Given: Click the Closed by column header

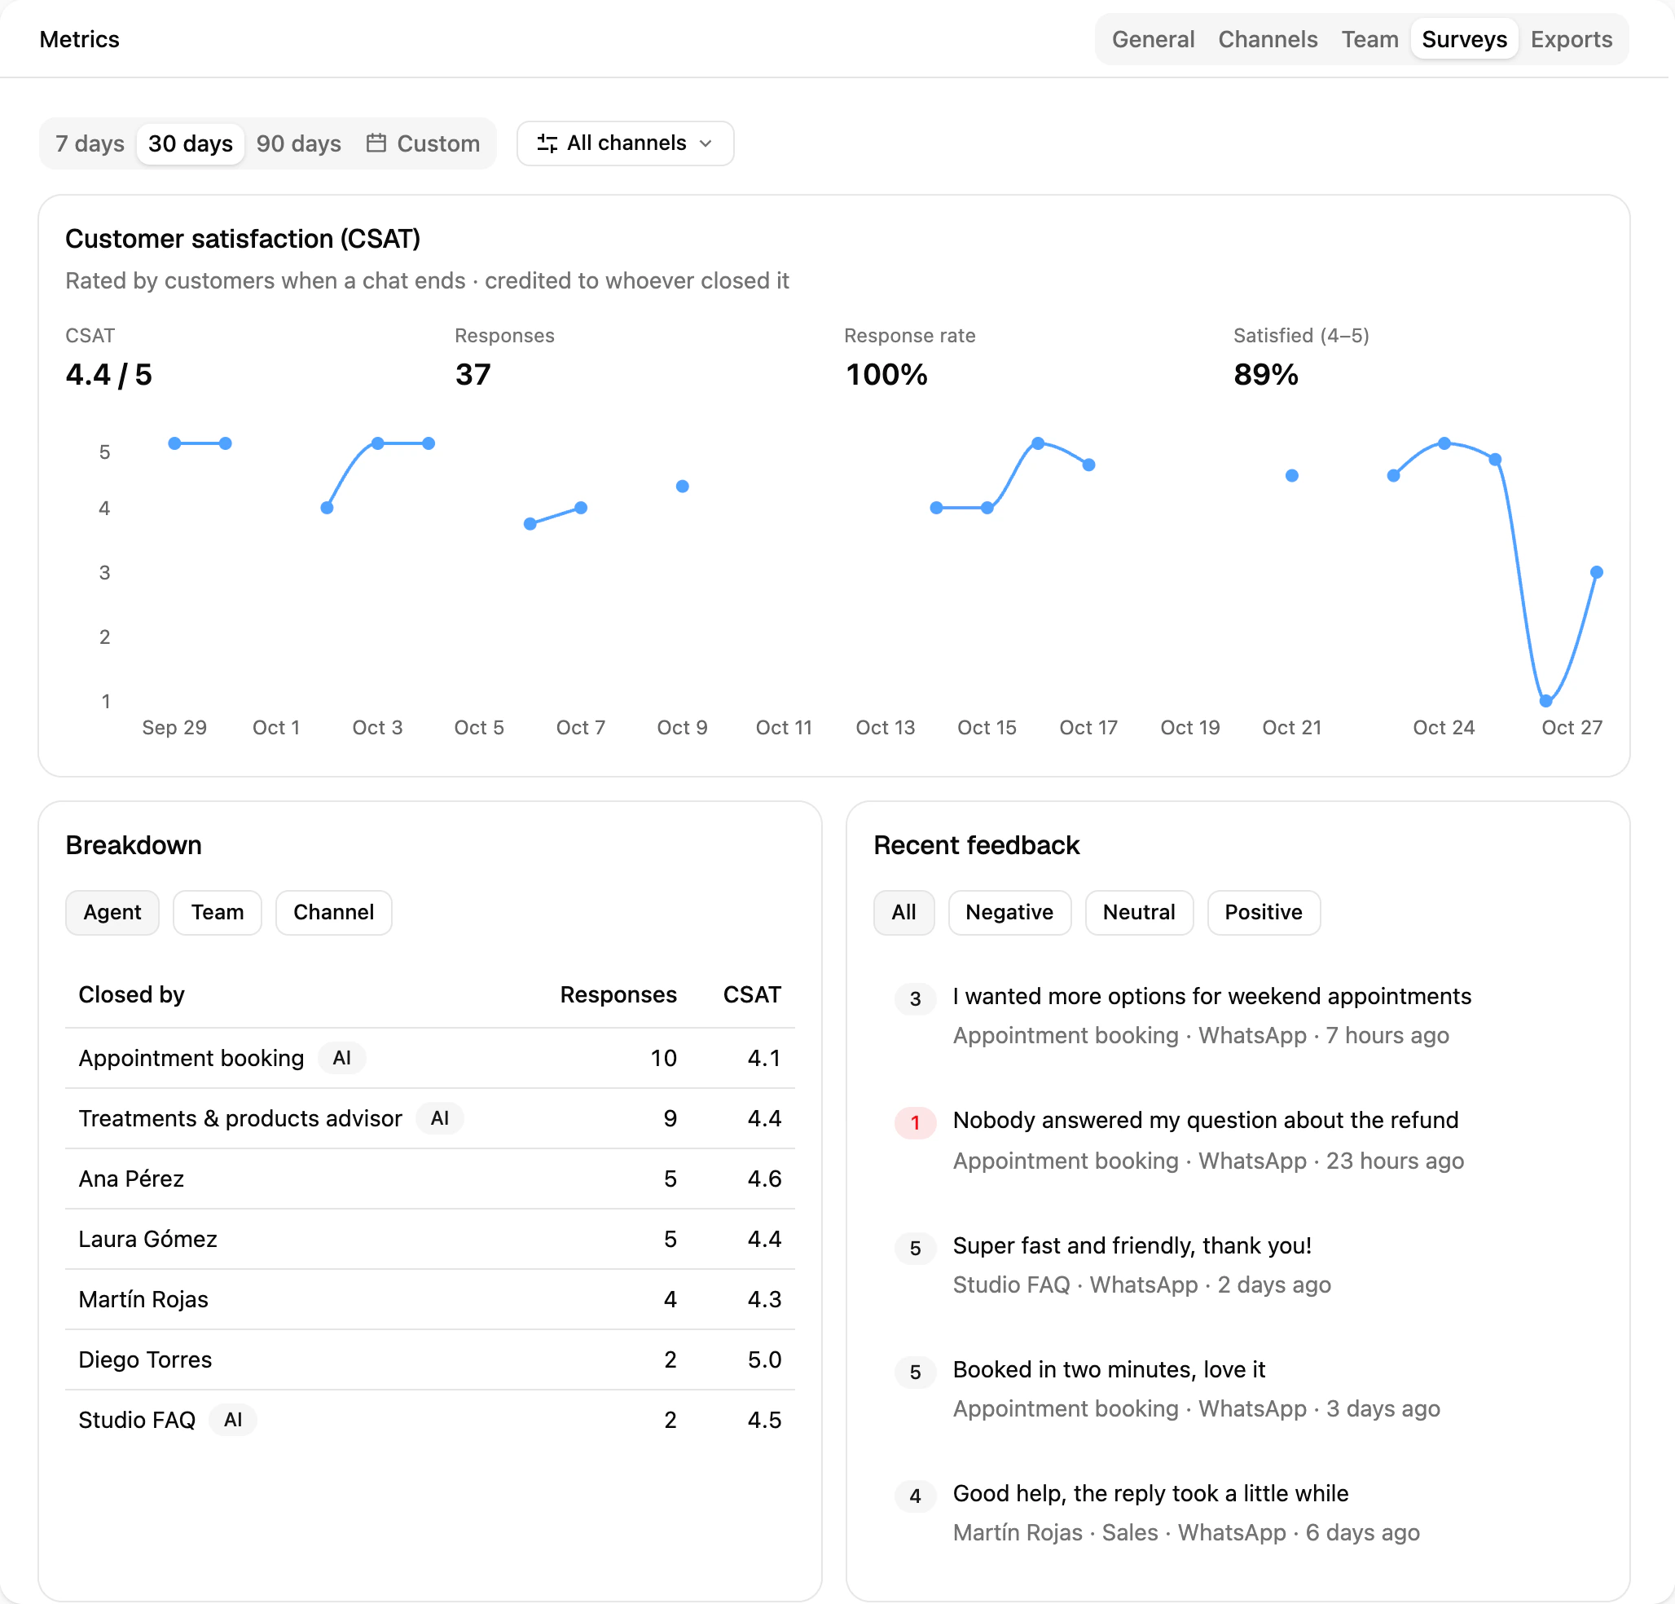Looking at the screenshot, I should tap(132, 994).
